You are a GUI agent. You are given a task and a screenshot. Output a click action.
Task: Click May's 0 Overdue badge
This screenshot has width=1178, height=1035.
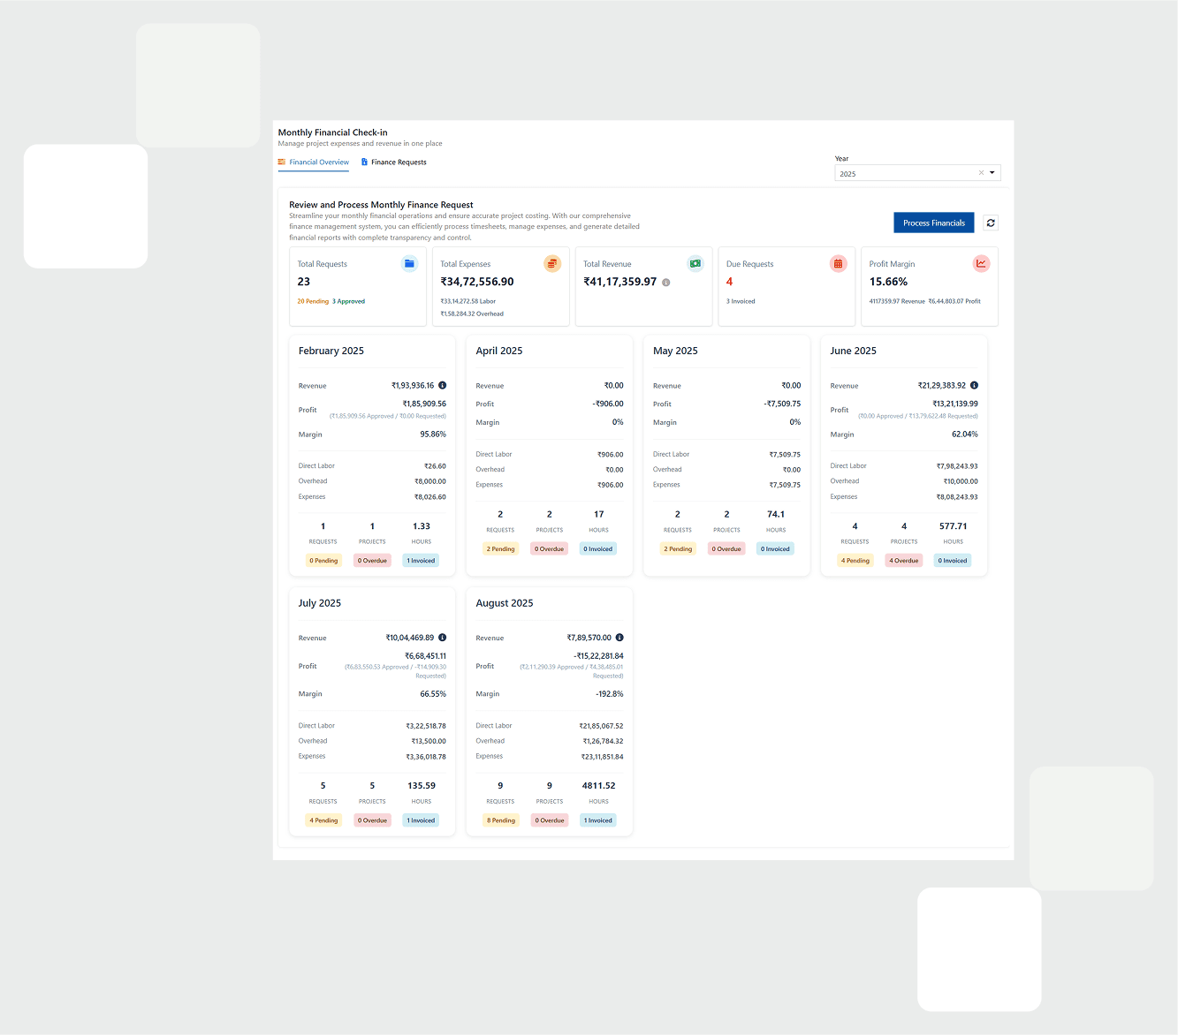[x=726, y=549]
